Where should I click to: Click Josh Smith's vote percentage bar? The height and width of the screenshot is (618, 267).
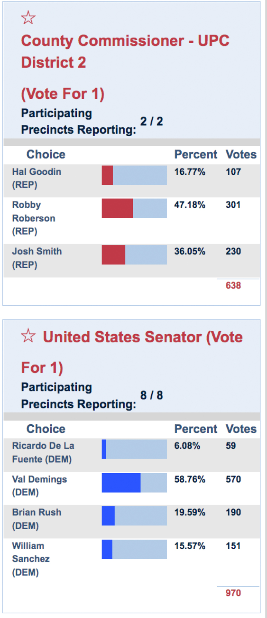(134, 255)
